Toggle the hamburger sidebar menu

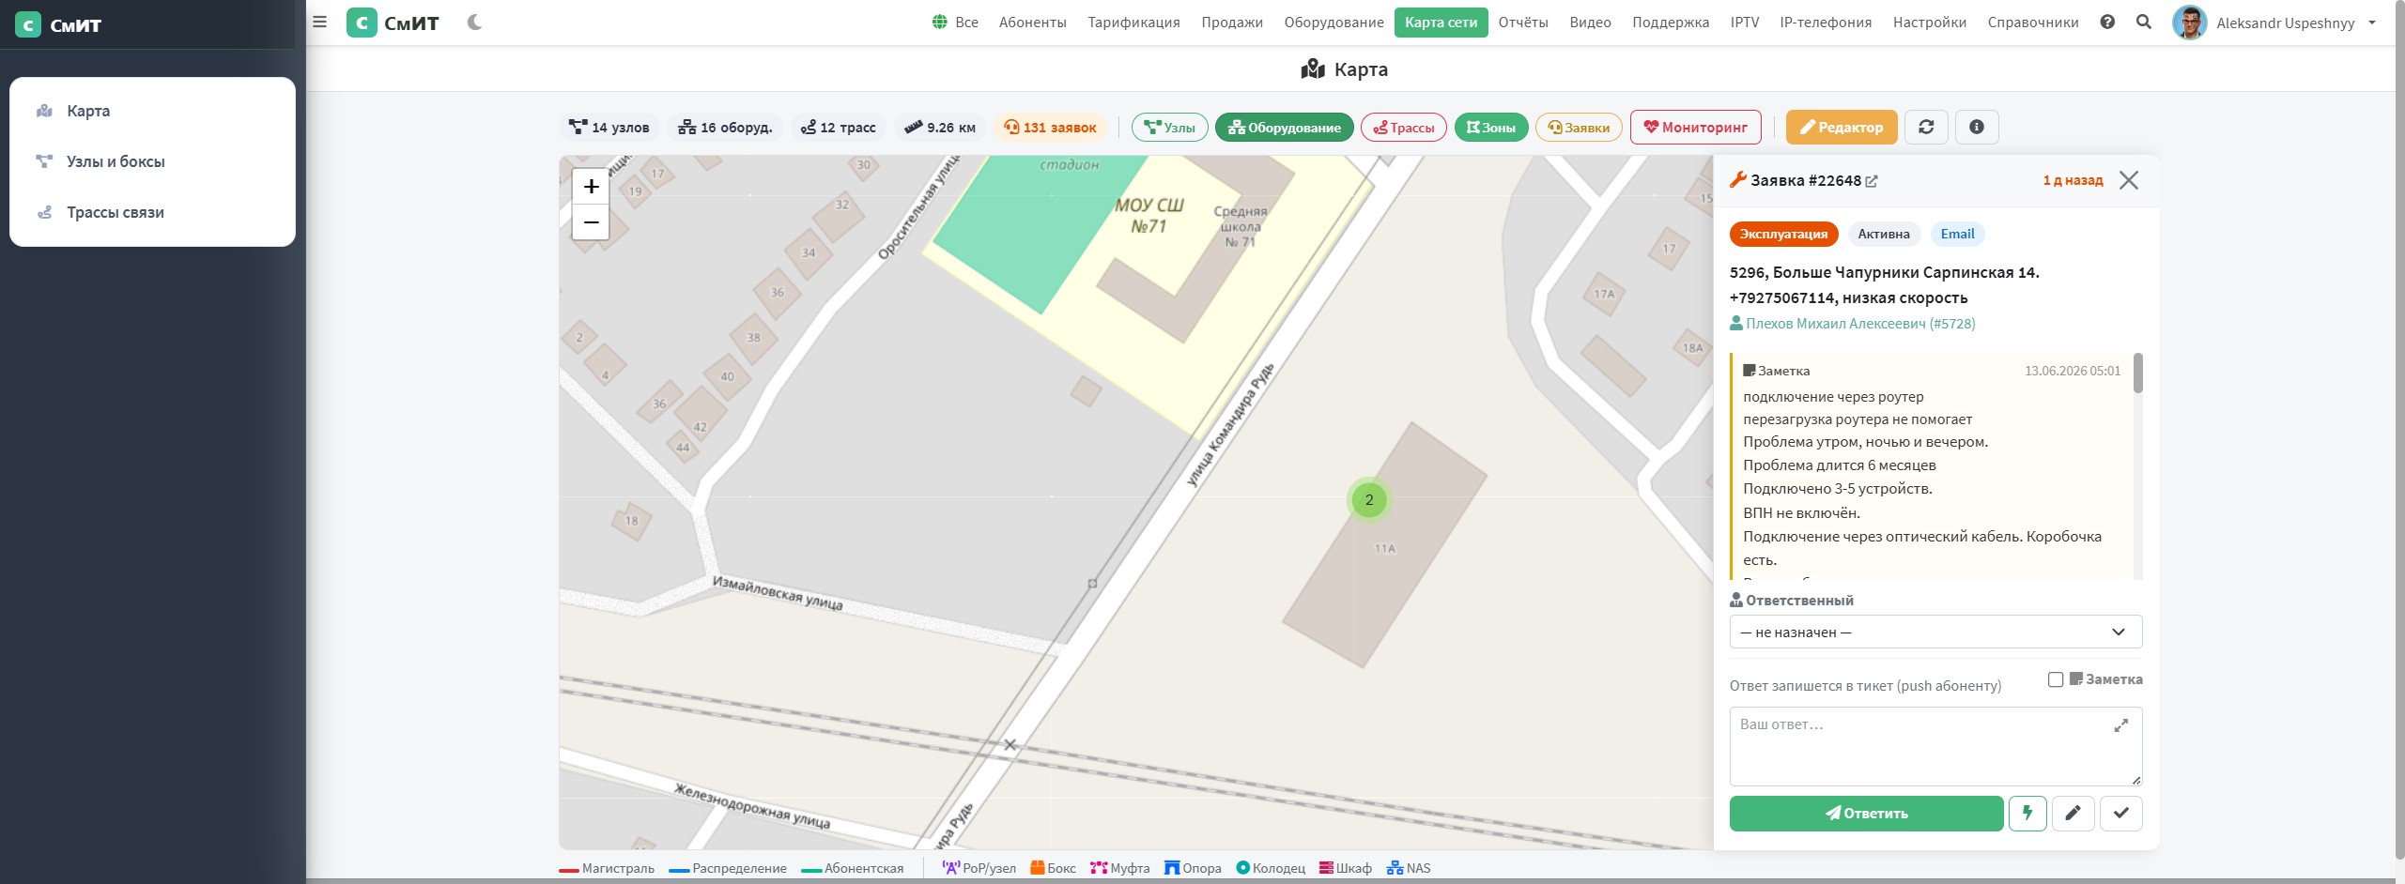pos(320,22)
